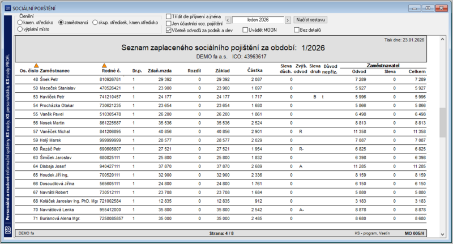Click the Odvod column header
Screen dimensions: 453x244
click(x=359, y=71)
